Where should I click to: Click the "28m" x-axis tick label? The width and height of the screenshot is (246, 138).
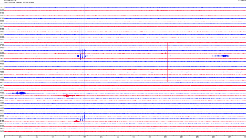[230, 137]
